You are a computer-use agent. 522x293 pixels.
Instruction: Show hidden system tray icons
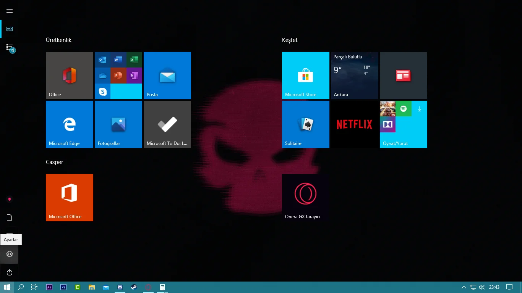(x=464, y=287)
